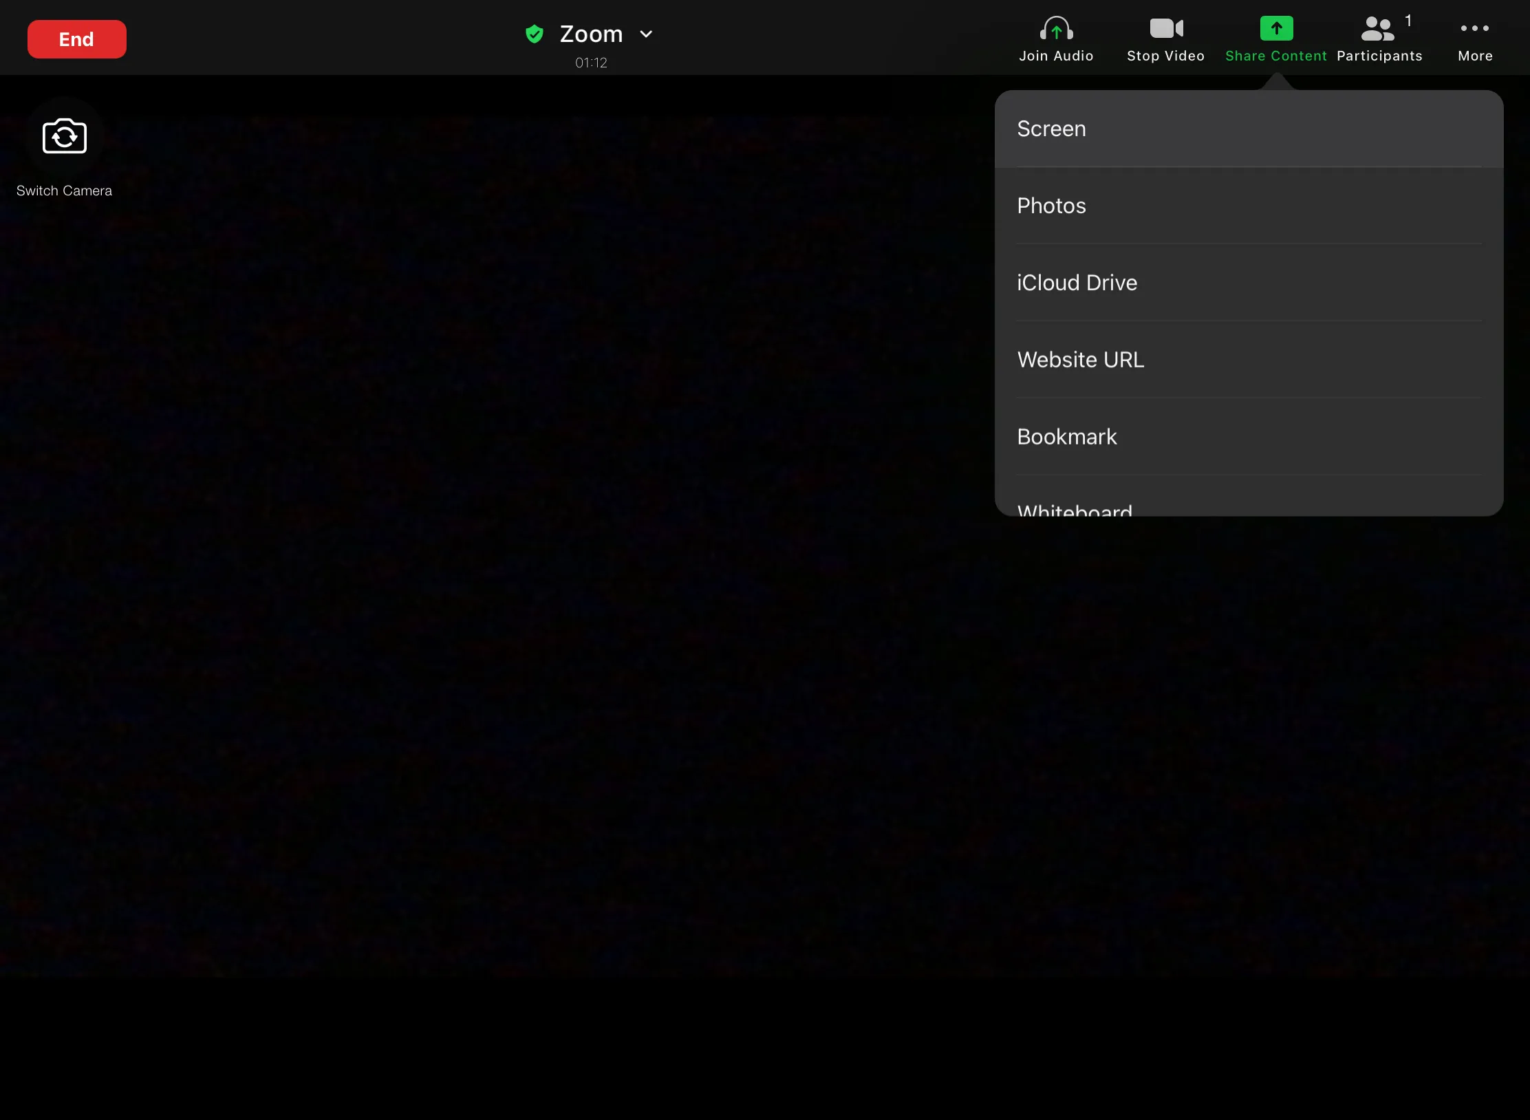The height and width of the screenshot is (1120, 1530).
Task: Click the Switch Camera label text
Action: 64,191
